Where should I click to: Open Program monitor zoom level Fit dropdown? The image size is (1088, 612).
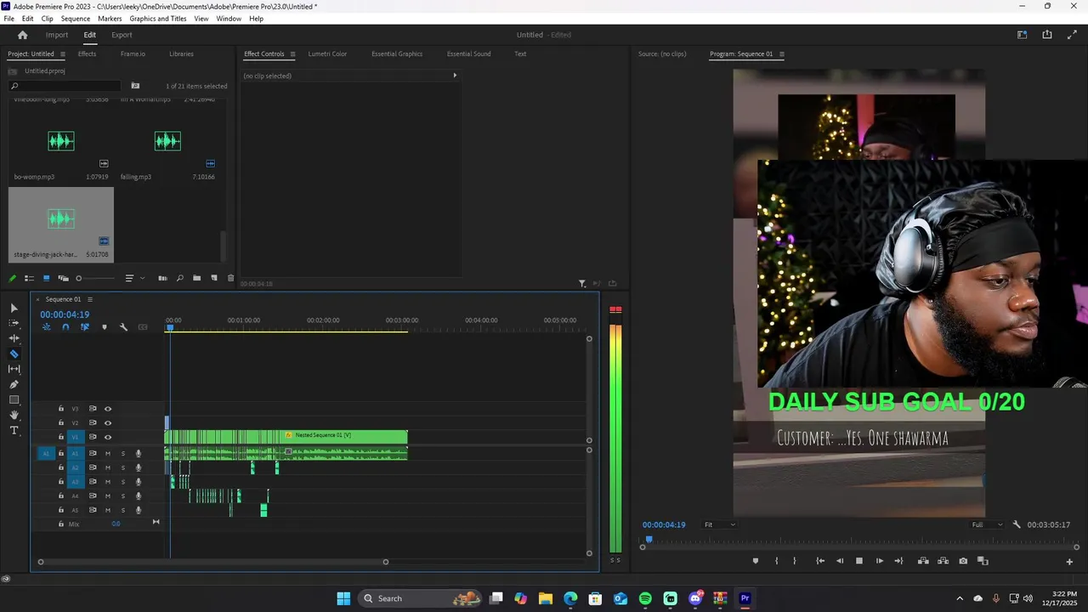point(719,524)
